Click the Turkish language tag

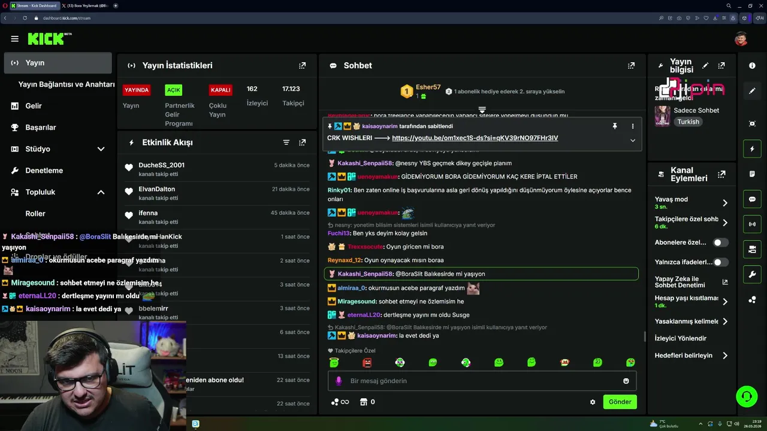pos(688,122)
